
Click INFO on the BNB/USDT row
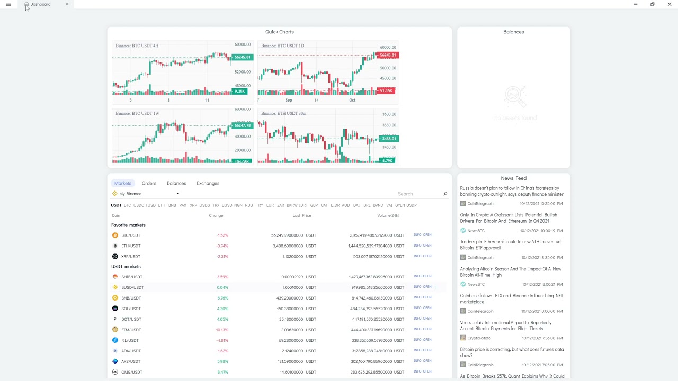[417, 297]
